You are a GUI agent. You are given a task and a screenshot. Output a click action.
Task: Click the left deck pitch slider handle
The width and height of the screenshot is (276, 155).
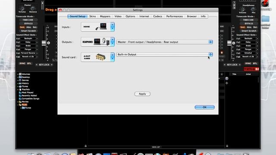(44, 43)
